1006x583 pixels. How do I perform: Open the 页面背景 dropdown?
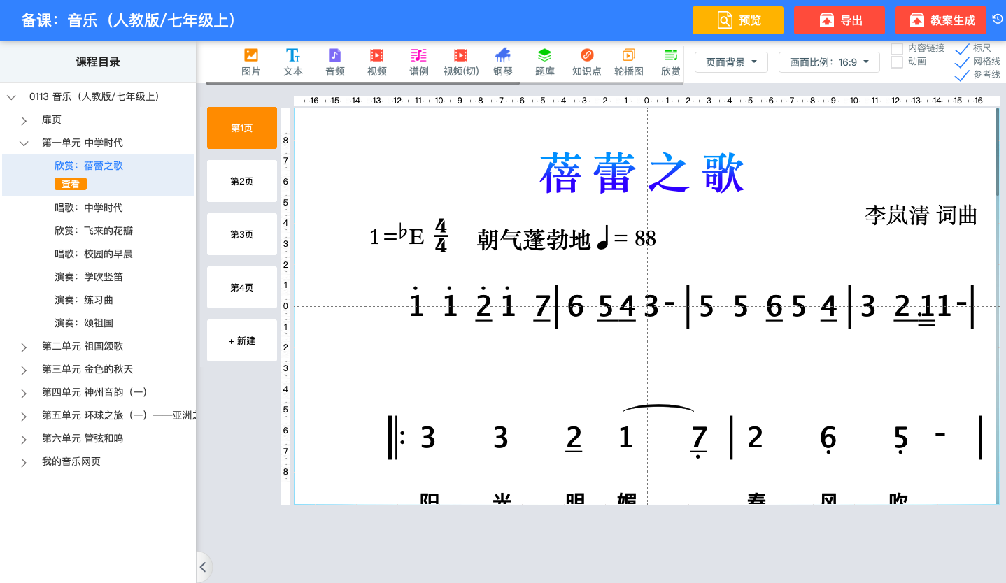coord(731,62)
